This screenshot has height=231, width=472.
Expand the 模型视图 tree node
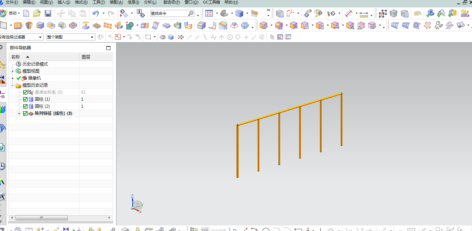[x=13, y=71]
